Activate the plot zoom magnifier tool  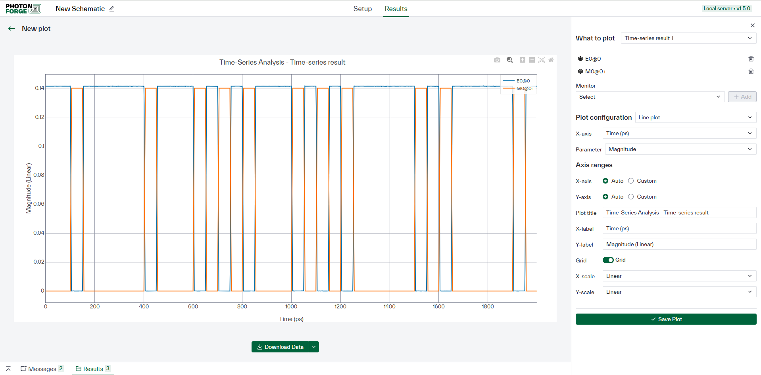(x=510, y=60)
